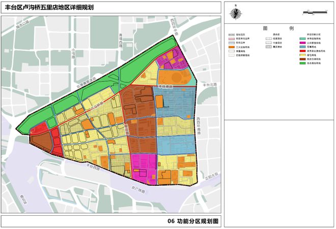Select the orange legend color swatch
Screen dimensions: 336x229
point(232,47)
